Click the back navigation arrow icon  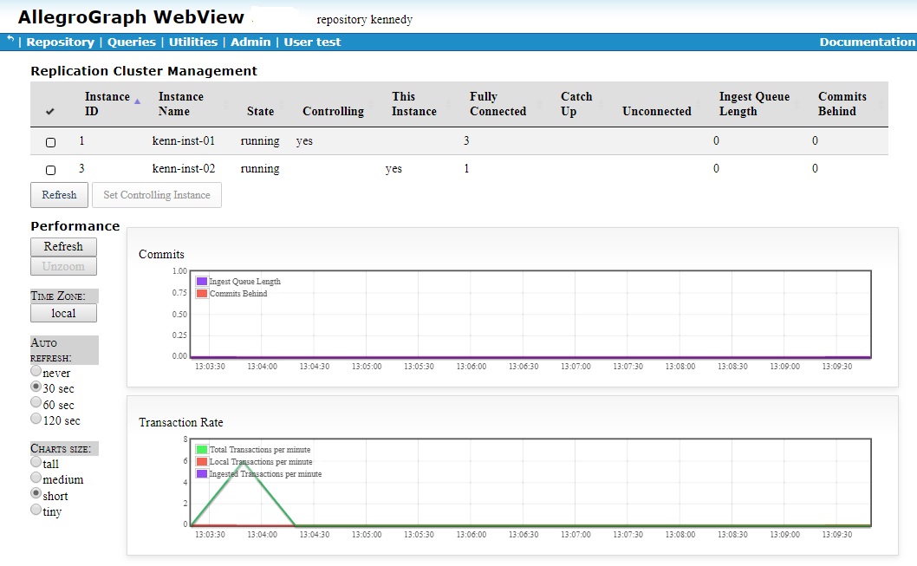[x=9, y=40]
